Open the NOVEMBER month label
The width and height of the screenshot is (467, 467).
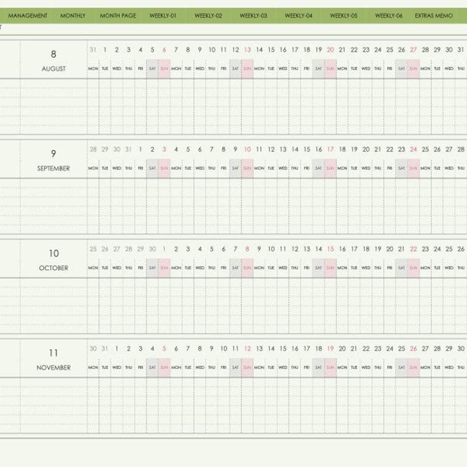click(54, 368)
